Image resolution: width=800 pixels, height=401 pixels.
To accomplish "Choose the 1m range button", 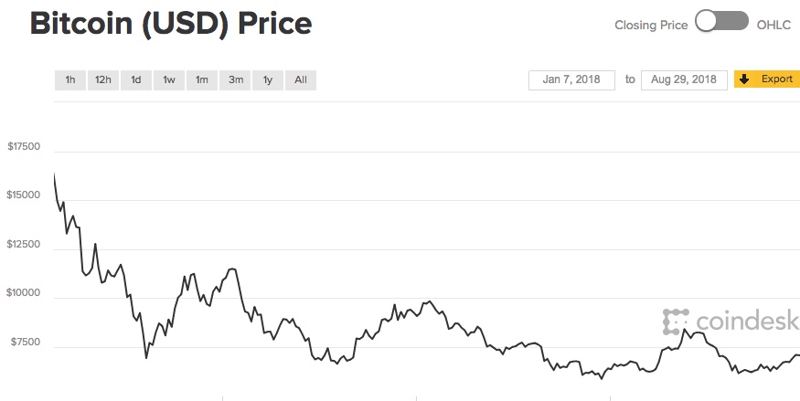I will click(202, 80).
